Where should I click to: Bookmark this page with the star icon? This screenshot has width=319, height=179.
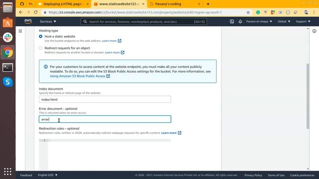(x=248, y=12)
